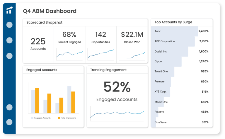Click the Auric account row

pos(182,31)
